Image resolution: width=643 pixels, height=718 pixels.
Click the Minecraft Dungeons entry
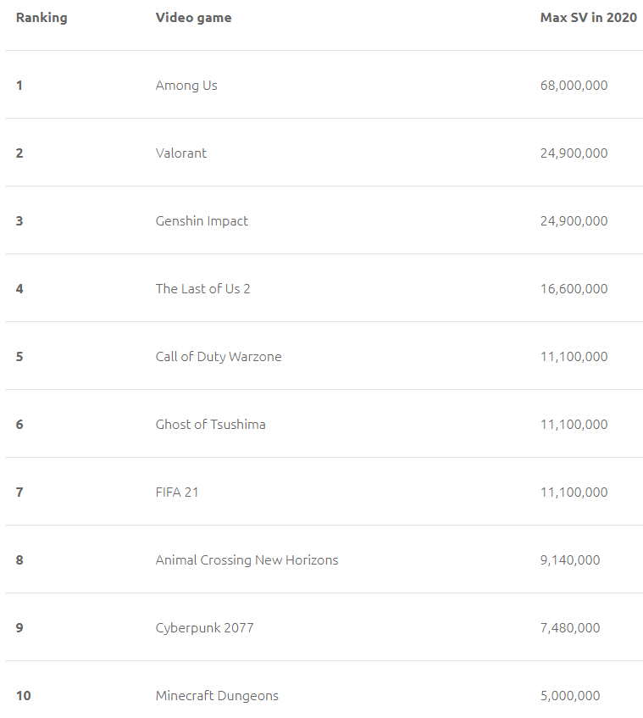217,696
